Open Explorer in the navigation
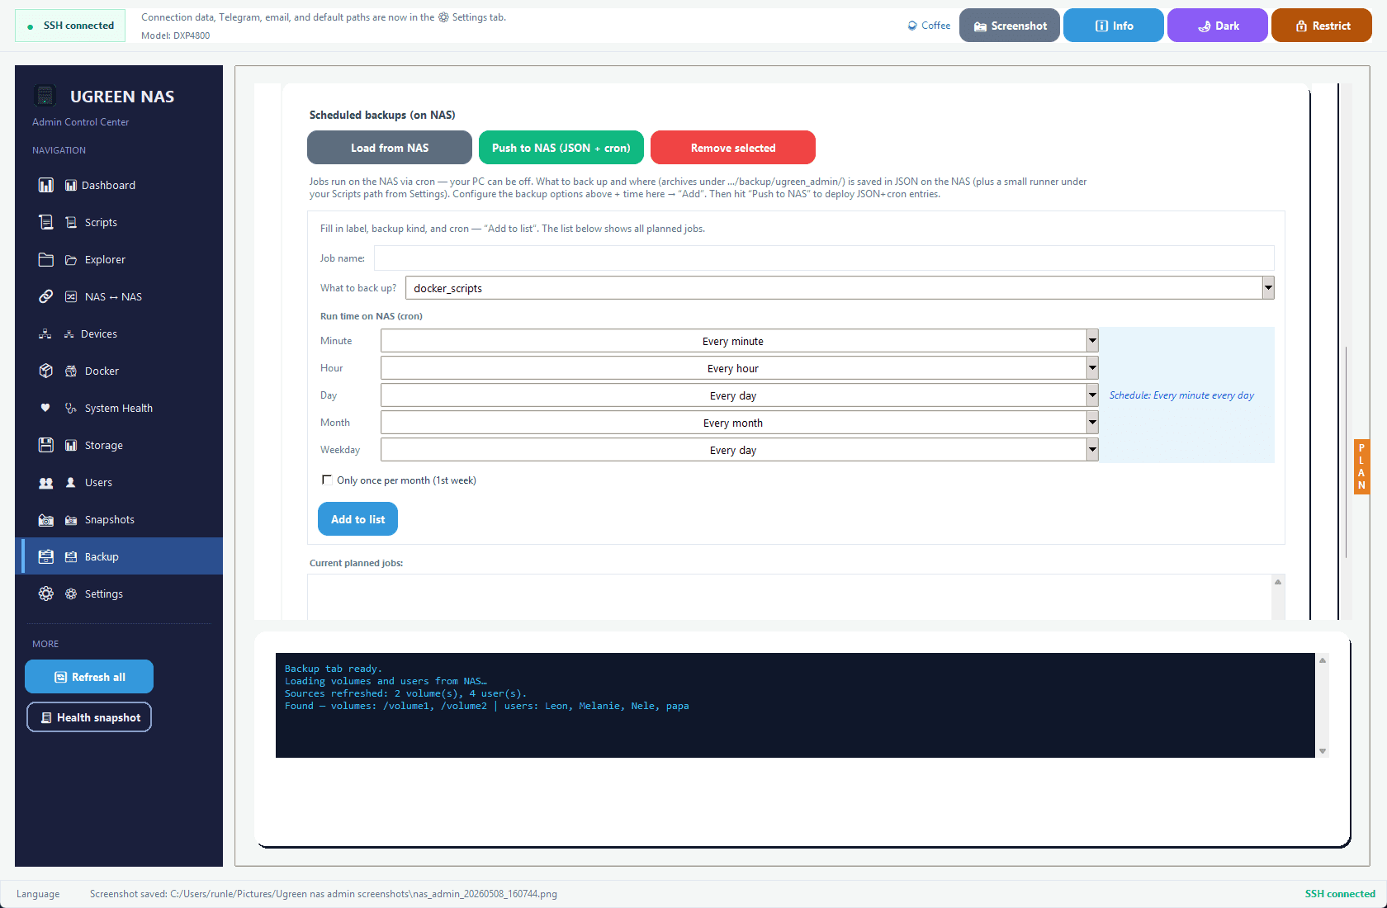Screen dimensions: 1387x908 tap(119, 259)
